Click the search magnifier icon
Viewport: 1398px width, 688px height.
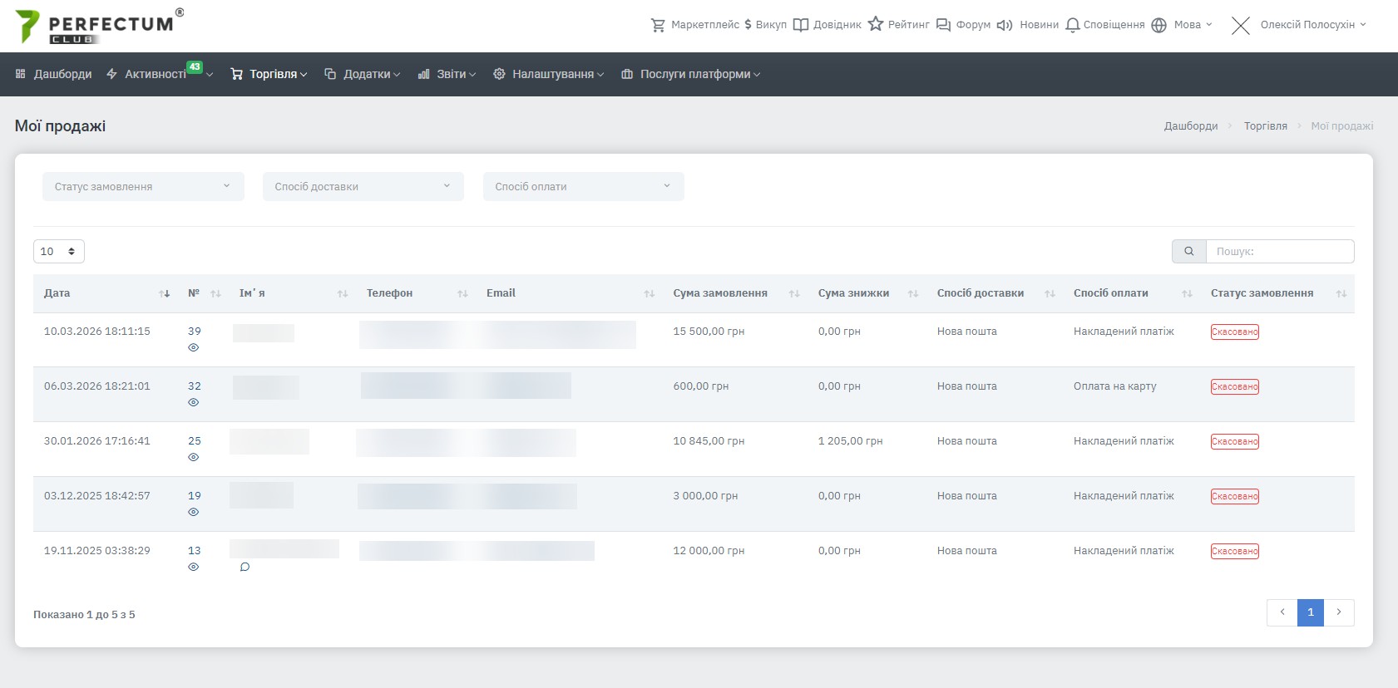(x=1188, y=251)
